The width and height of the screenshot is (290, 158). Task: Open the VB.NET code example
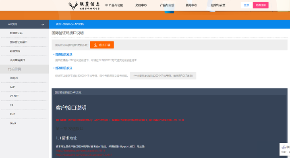point(14,96)
